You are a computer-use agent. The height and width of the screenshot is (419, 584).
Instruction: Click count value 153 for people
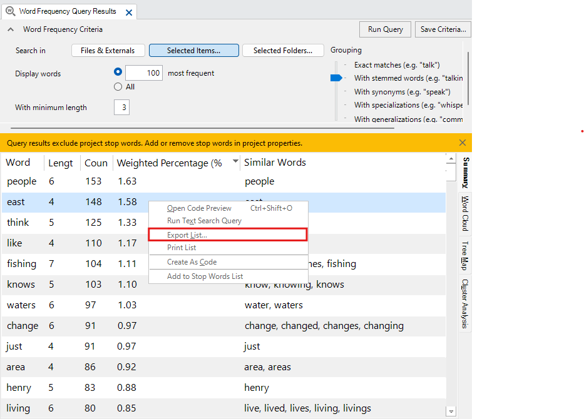93,181
